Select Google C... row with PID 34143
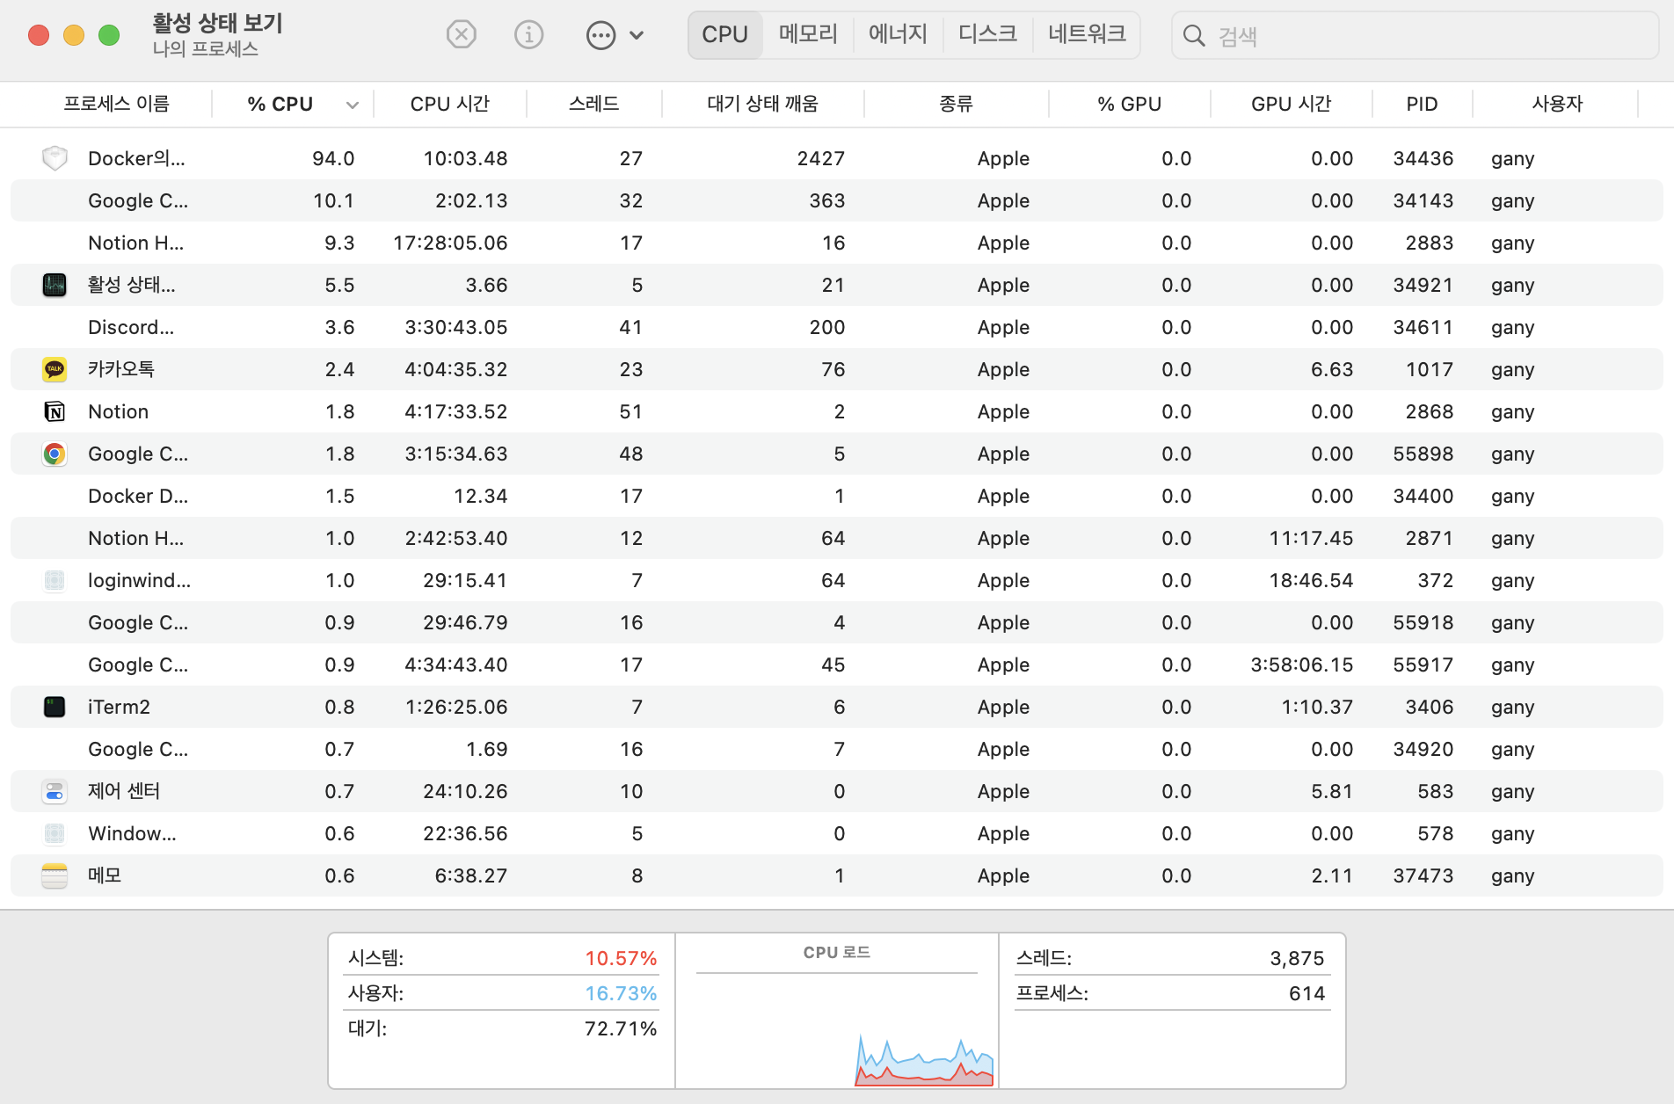 (x=837, y=200)
